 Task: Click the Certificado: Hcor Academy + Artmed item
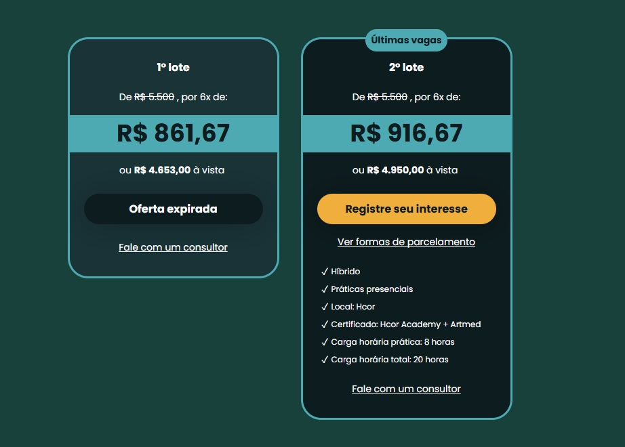pos(406,324)
